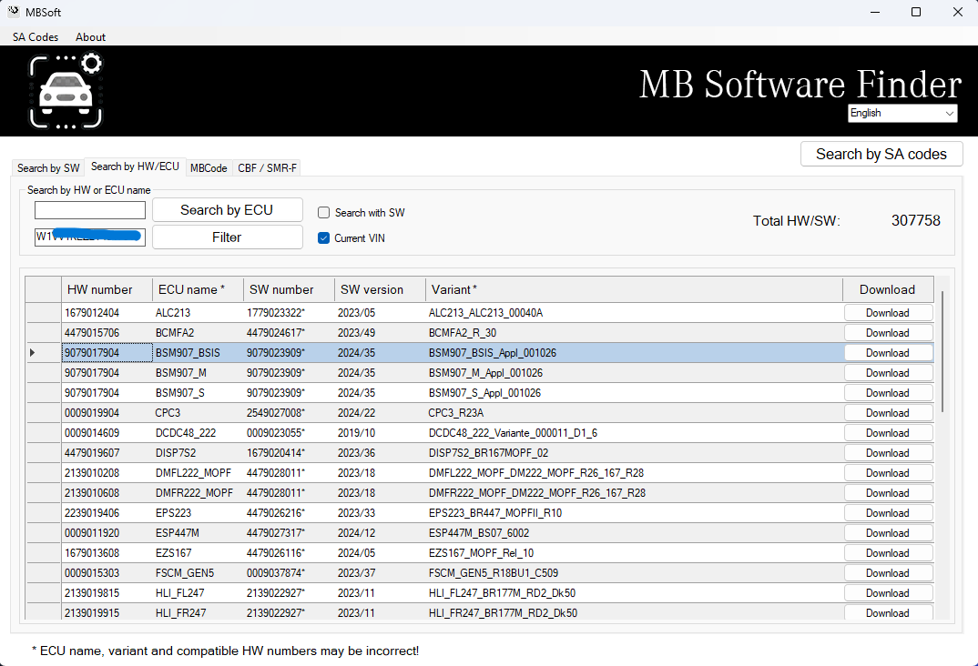Open the Search by SA codes panel
This screenshot has height=666, width=978.
point(881,154)
